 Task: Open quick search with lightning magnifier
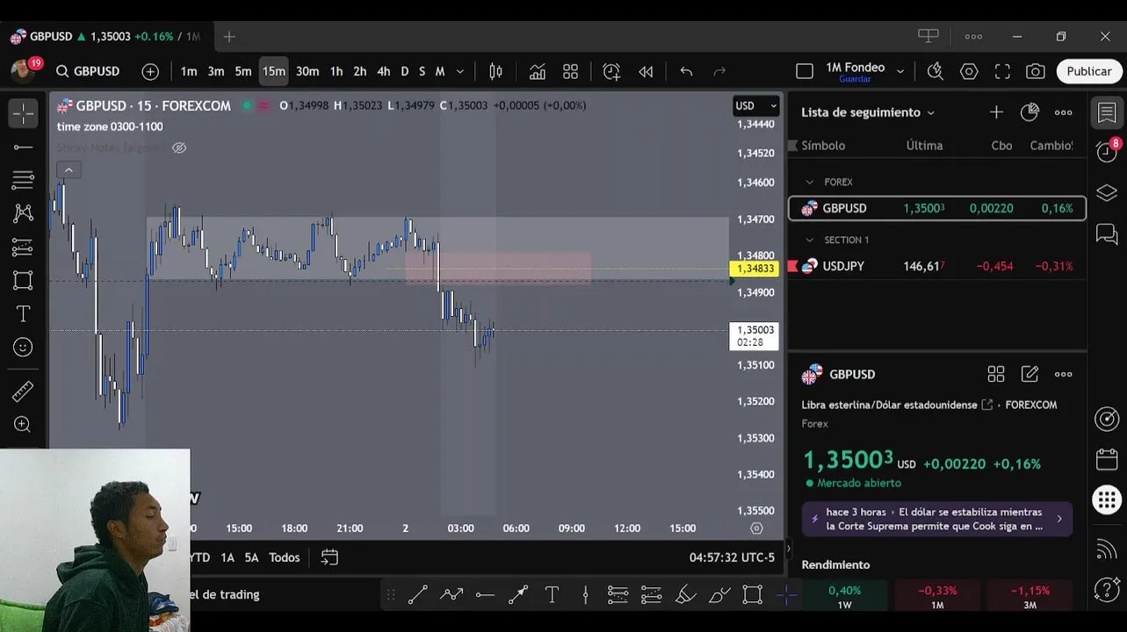(x=936, y=71)
